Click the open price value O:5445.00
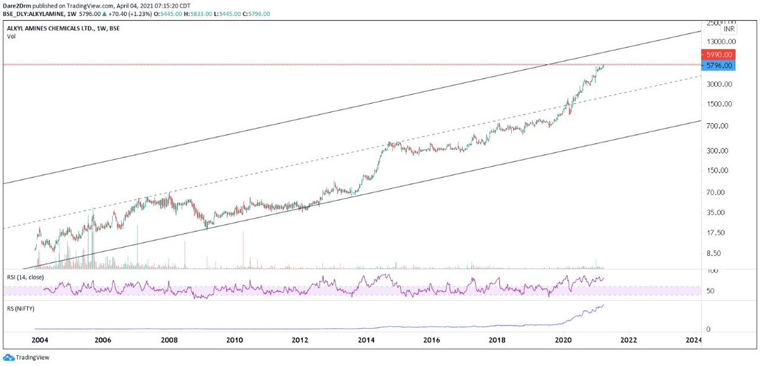Screen dimensions: 760x366 tap(168, 13)
